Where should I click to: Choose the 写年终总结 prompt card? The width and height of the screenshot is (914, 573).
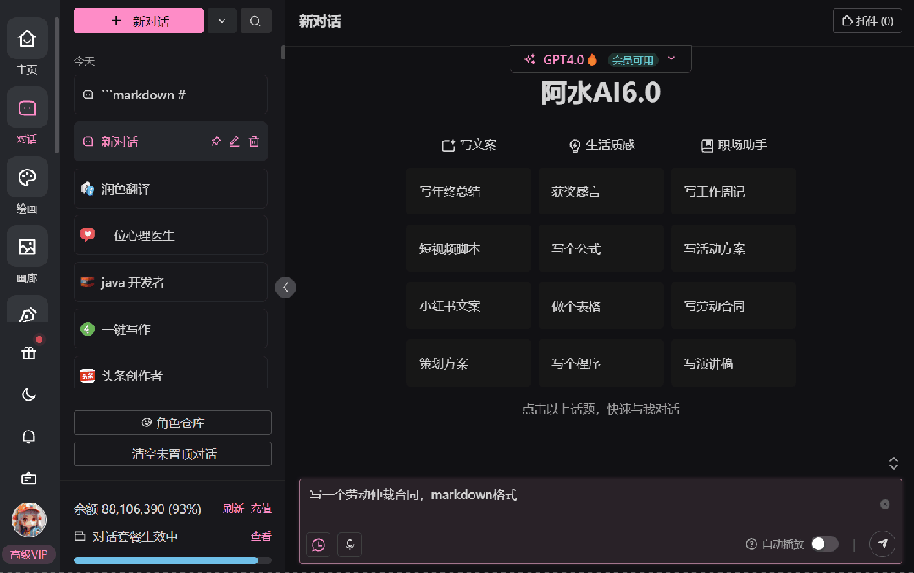coord(468,192)
